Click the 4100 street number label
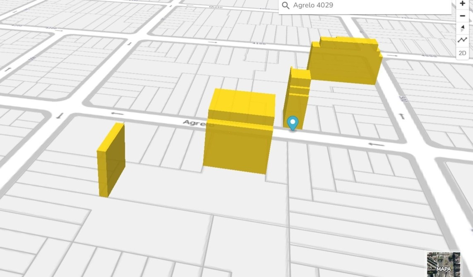Viewport: 473px width, 277px height. [259, 44]
